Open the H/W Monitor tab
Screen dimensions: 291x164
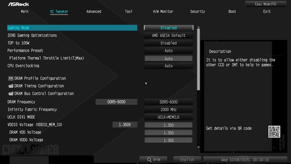point(163,12)
